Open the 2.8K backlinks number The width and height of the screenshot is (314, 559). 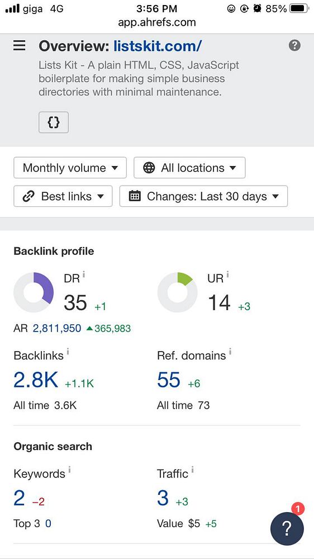point(36,380)
